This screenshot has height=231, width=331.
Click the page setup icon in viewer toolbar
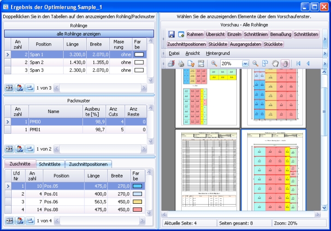201,63
